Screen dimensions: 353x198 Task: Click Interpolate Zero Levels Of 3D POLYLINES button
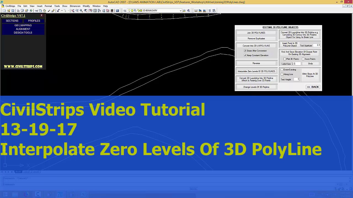[x=256, y=71]
